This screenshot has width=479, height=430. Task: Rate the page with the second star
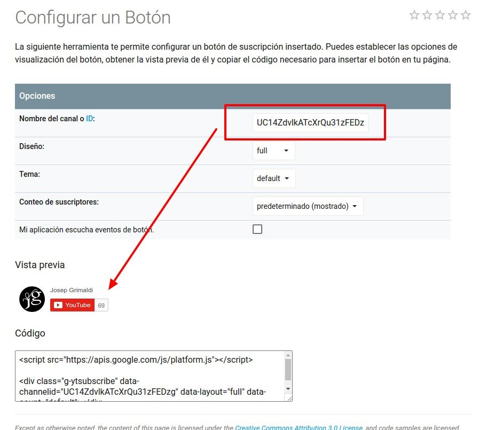coord(427,14)
